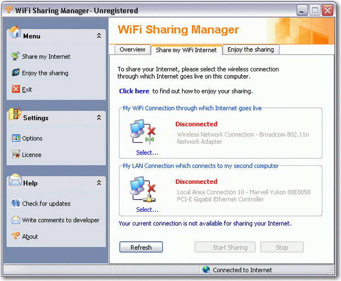The width and height of the screenshot is (341, 281).
Task: Click the Local Area Connection 10 adapter text
Action: click(x=244, y=196)
